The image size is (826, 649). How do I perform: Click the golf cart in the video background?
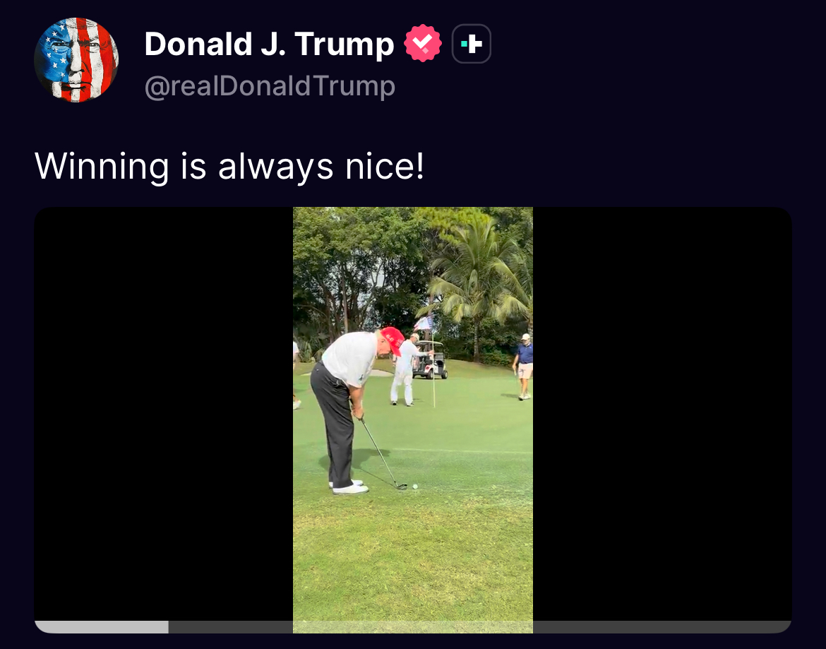point(431,359)
